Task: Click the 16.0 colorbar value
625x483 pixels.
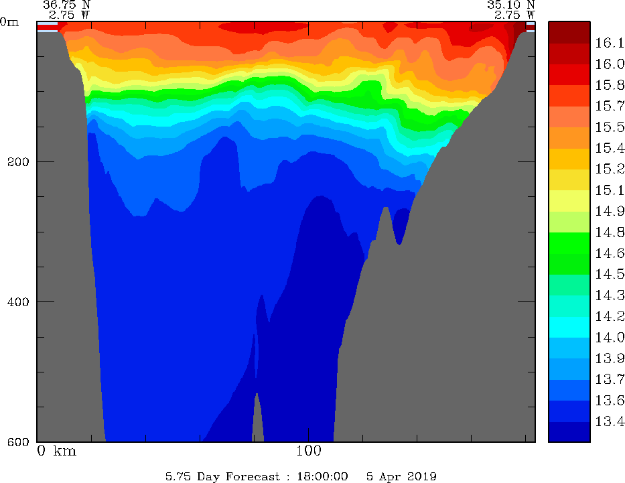Action: [610, 64]
